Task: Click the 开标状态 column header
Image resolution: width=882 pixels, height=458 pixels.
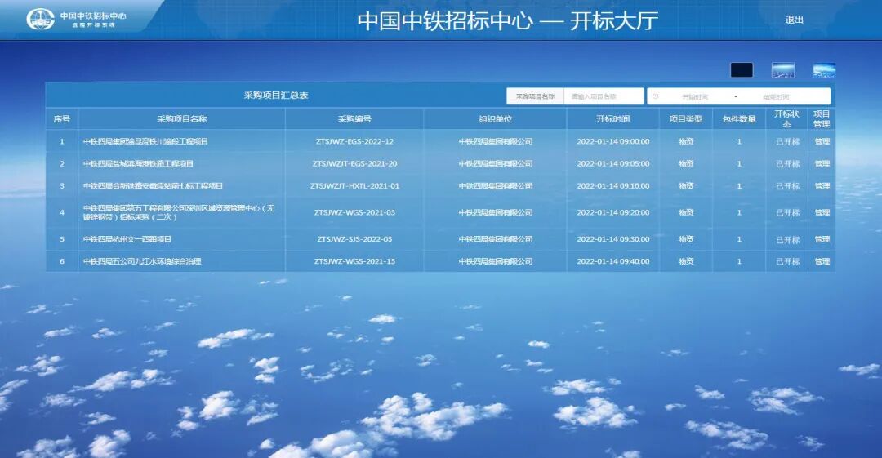Action: pos(786,118)
